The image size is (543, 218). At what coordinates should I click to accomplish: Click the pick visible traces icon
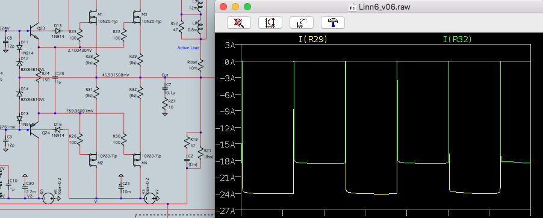[x=301, y=22]
